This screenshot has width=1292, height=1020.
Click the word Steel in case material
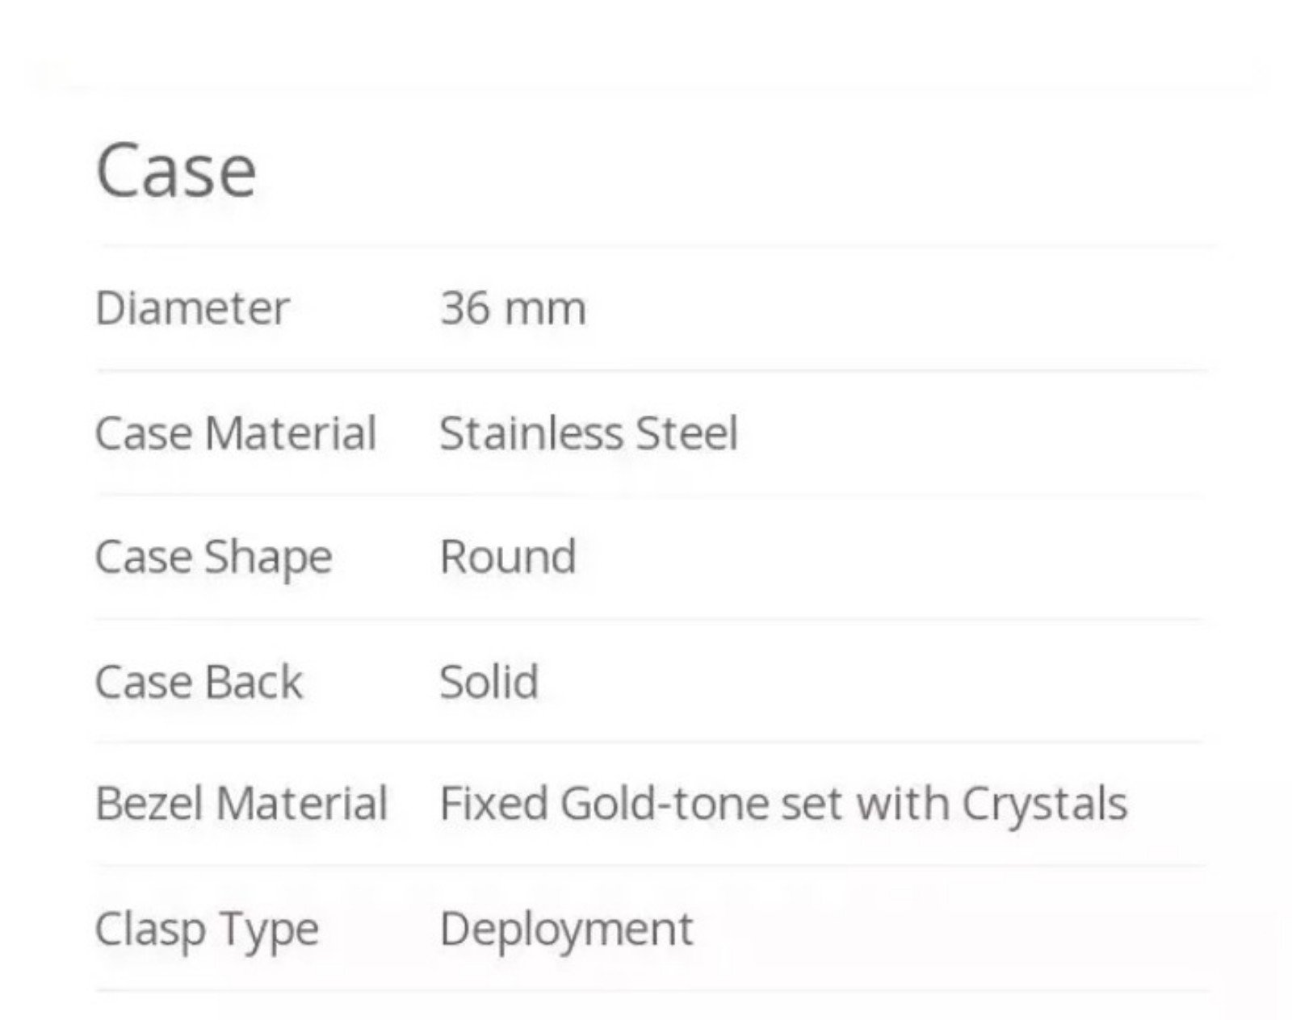(687, 433)
